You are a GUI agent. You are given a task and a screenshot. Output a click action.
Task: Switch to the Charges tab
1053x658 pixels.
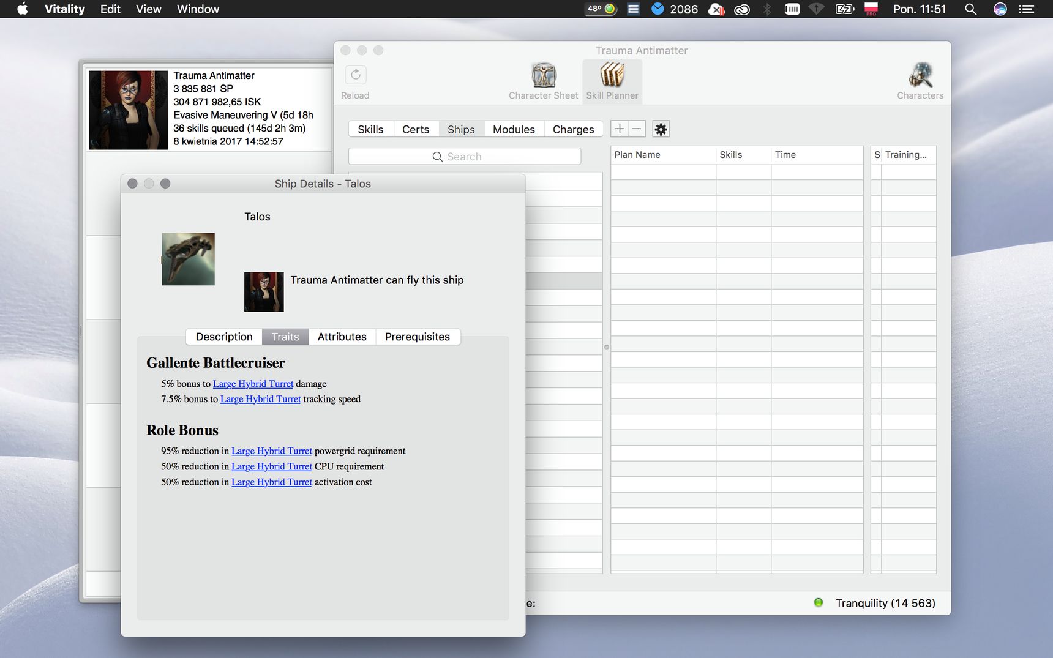click(573, 129)
